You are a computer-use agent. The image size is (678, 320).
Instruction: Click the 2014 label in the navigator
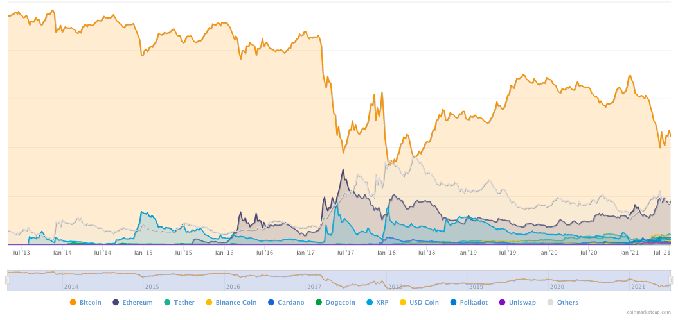click(x=71, y=287)
